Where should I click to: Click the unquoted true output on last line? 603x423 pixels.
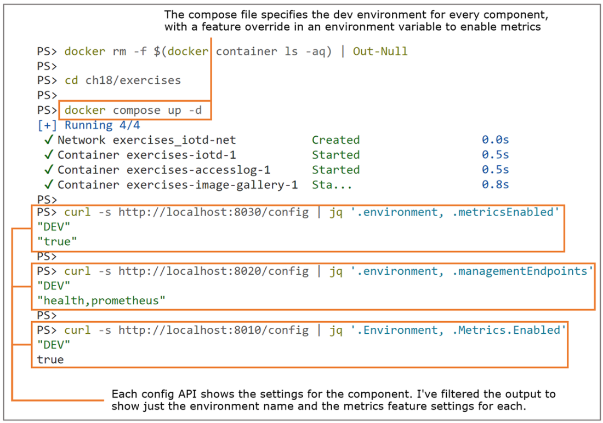coord(50,360)
